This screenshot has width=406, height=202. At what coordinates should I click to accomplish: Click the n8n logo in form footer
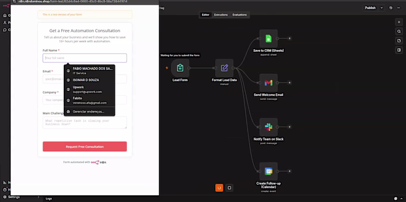pyautogui.click(x=98, y=162)
